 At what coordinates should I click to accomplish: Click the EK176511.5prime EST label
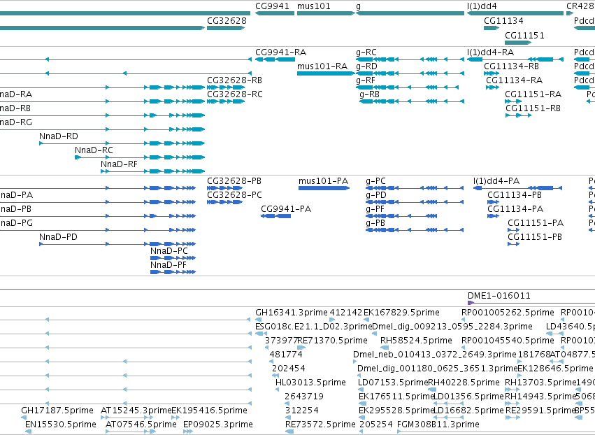[396, 397]
